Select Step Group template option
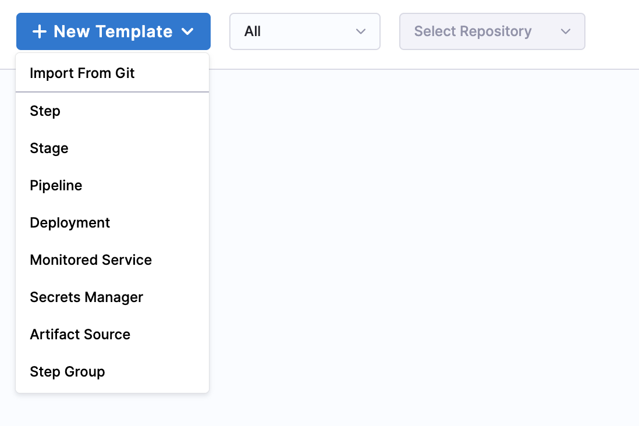 pos(68,372)
